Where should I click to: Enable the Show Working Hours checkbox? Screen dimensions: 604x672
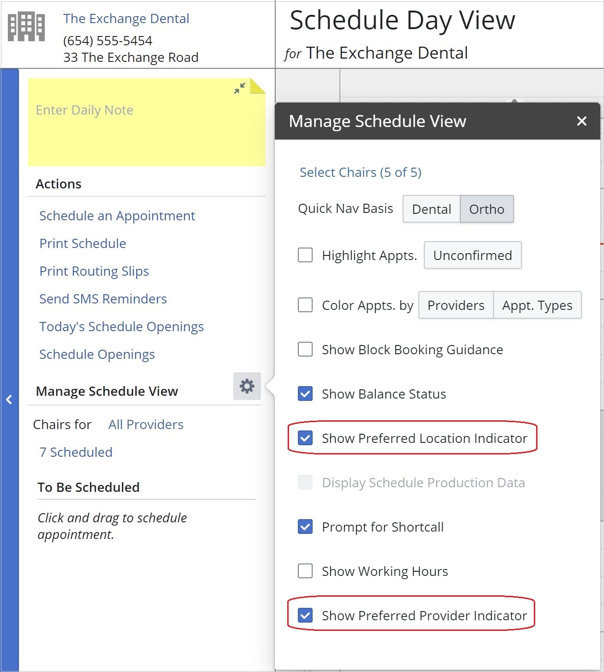tap(305, 571)
